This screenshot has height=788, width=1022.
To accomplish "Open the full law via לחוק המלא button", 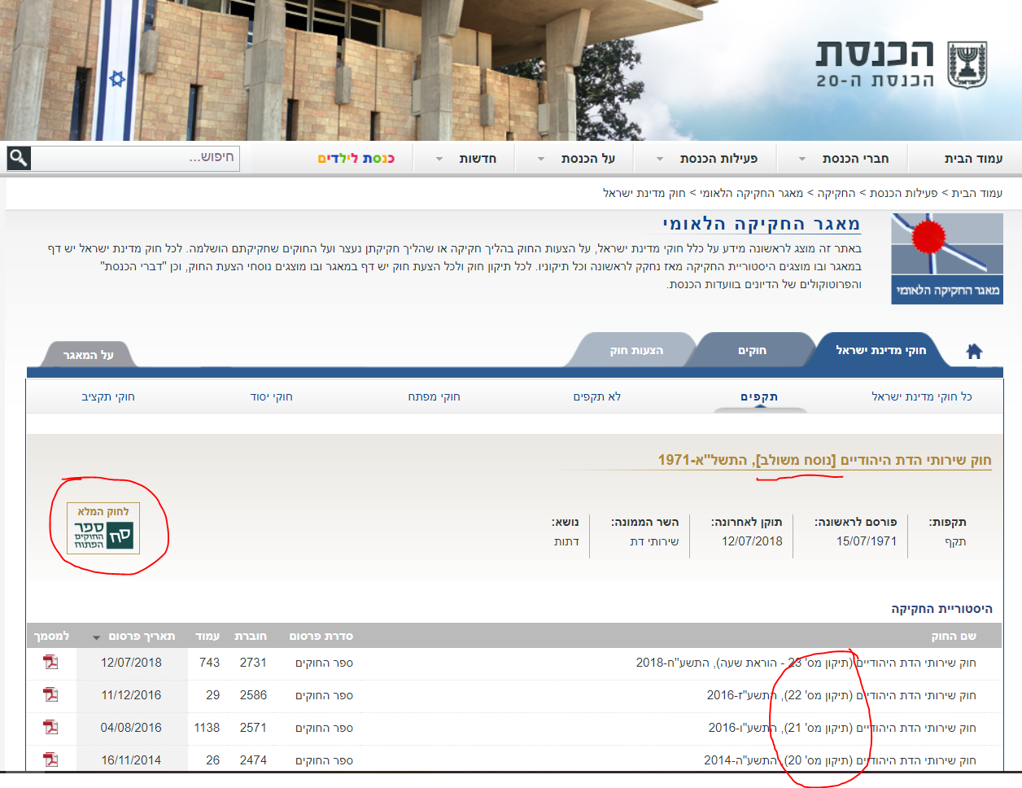I will pyautogui.click(x=103, y=528).
